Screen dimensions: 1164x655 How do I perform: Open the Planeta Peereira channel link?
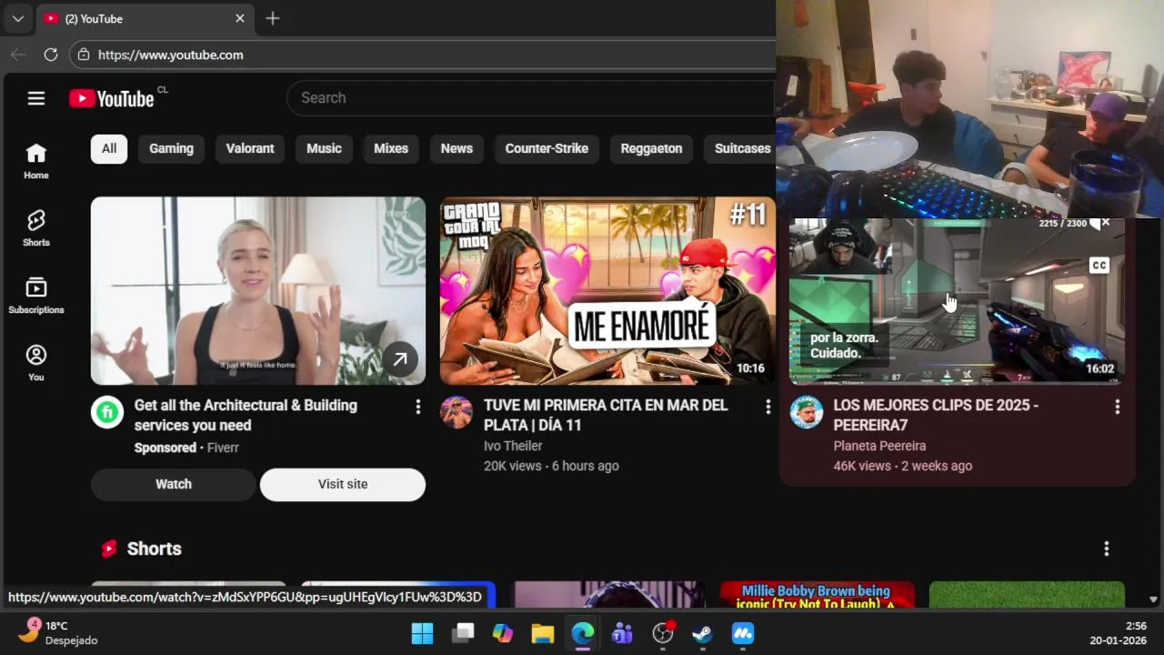(879, 446)
